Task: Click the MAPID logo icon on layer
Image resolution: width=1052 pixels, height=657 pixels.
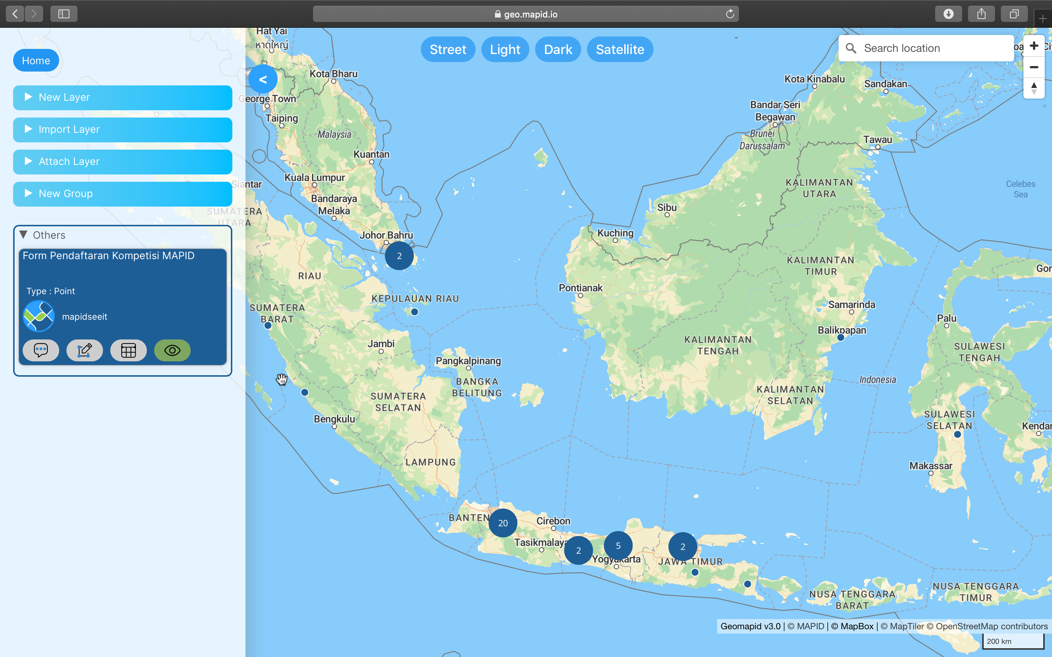Action: [39, 316]
